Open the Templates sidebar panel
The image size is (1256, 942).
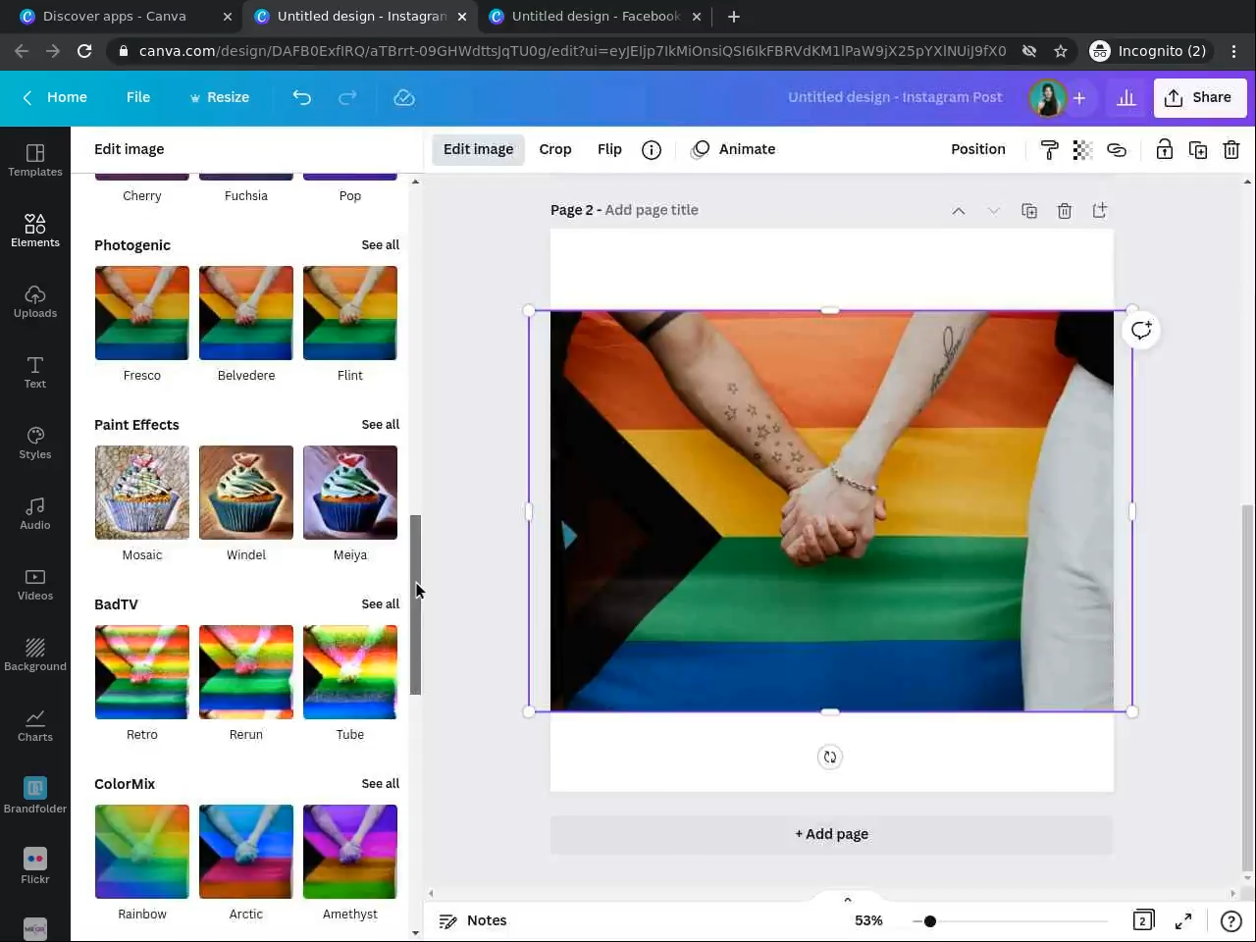[x=35, y=159]
